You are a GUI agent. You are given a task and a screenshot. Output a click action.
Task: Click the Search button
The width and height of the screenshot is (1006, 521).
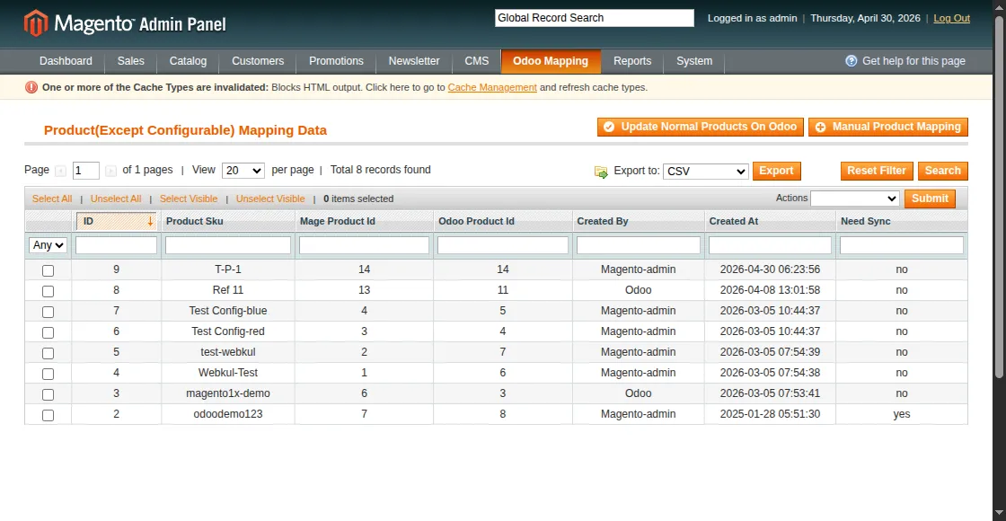point(942,171)
